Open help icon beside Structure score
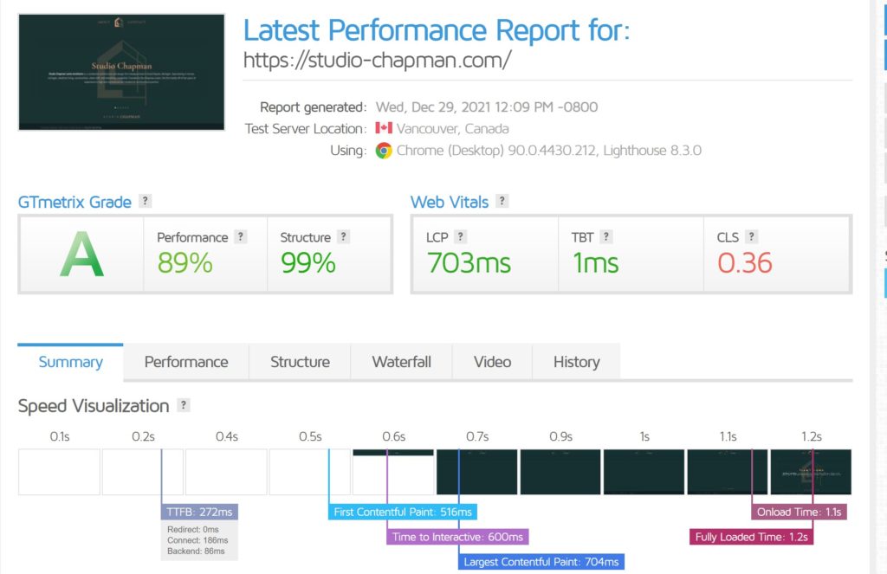This screenshot has width=887, height=574. coord(343,236)
